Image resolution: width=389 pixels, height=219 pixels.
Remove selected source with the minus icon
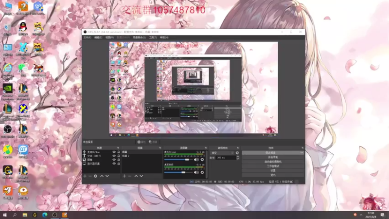coord(90,176)
